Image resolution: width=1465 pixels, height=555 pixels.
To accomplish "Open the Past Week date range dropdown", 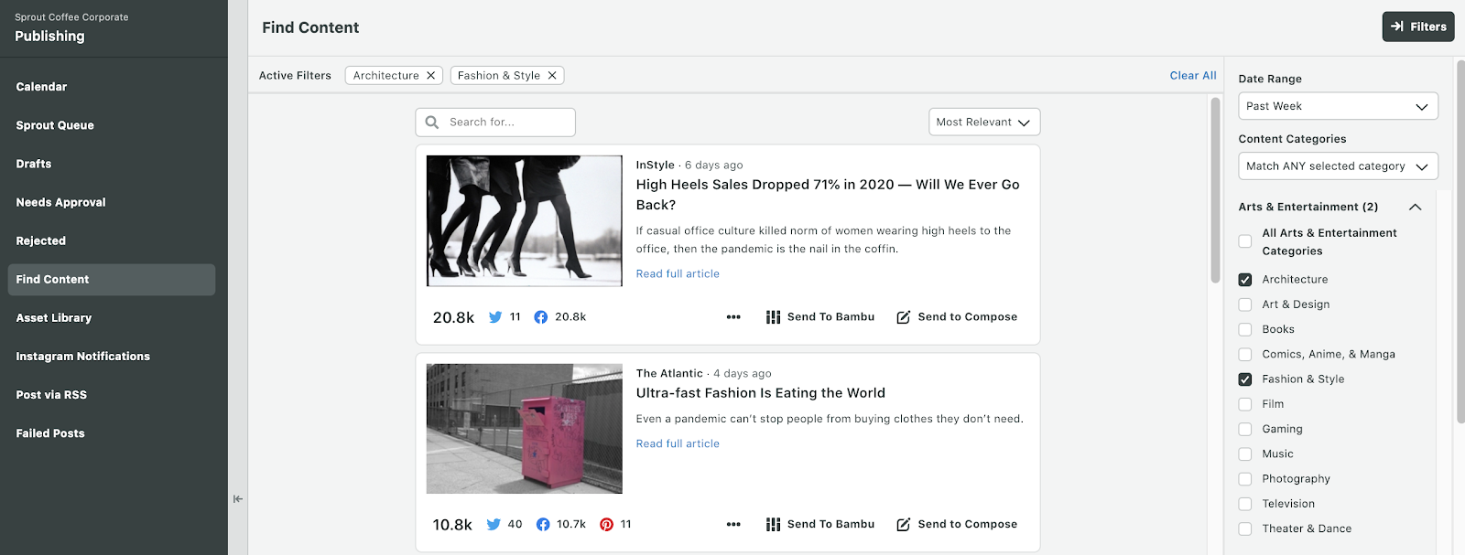I will 1338,106.
